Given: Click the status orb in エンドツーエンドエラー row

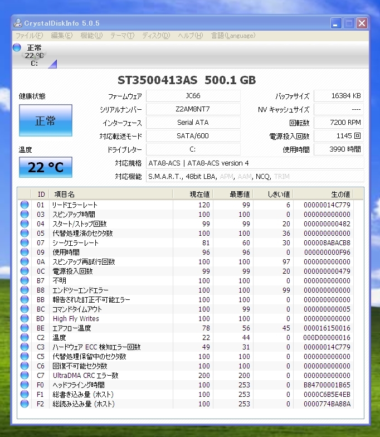Looking at the screenshot, I should coord(25,290).
